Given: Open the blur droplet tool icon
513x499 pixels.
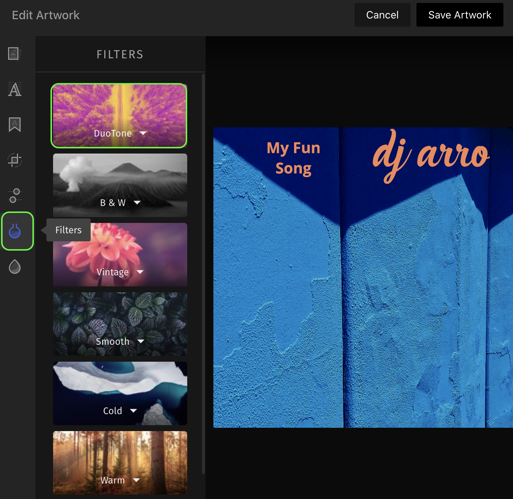Looking at the screenshot, I should pyautogui.click(x=15, y=266).
